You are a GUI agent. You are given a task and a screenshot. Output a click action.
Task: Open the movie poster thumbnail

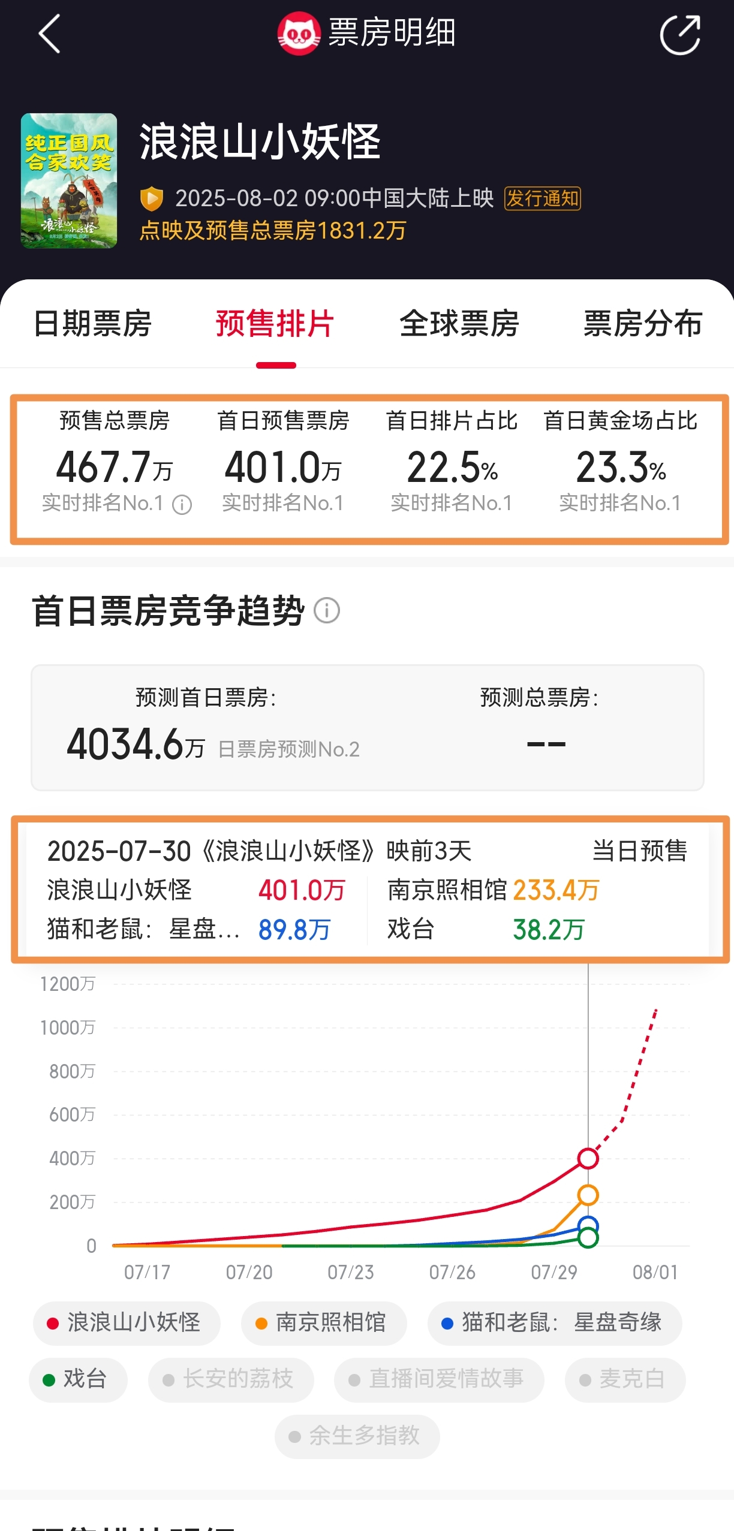(69, 180)
